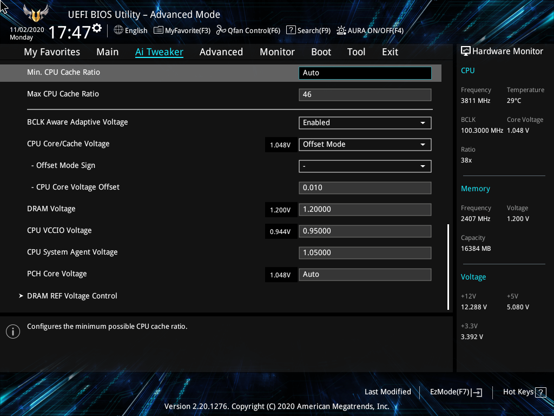Click the 11/02/2020 date text
The image size is (554, 416).
[x=27, y=30]
